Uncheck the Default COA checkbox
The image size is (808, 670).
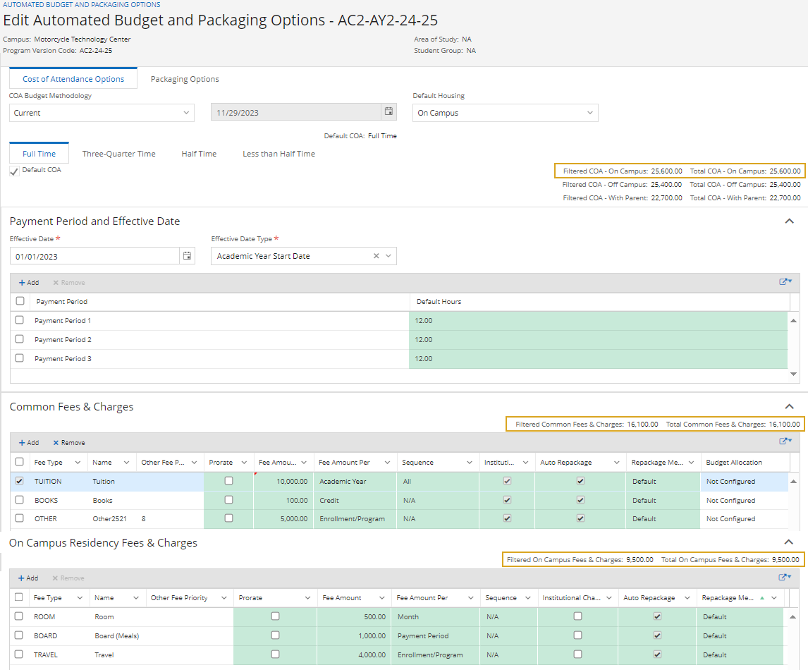pos(13,170)
